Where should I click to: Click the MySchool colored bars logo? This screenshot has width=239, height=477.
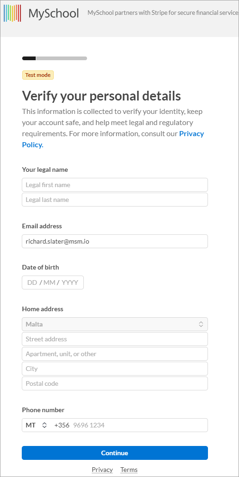pos(13,13)
